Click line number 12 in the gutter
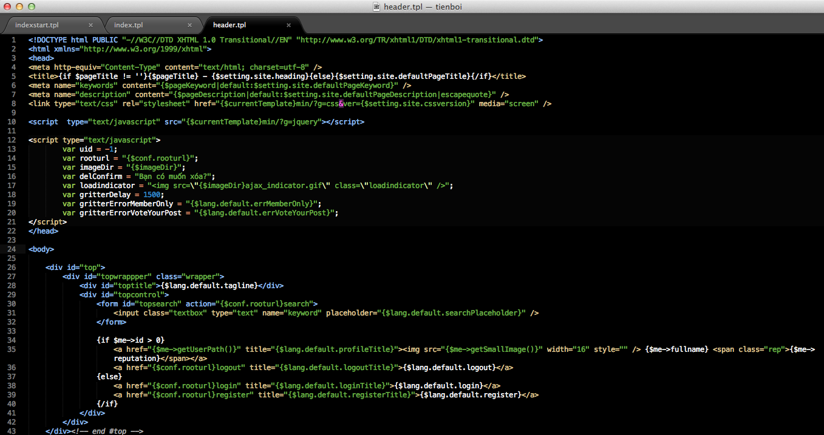The image size is (824, 435). point(12,140)
